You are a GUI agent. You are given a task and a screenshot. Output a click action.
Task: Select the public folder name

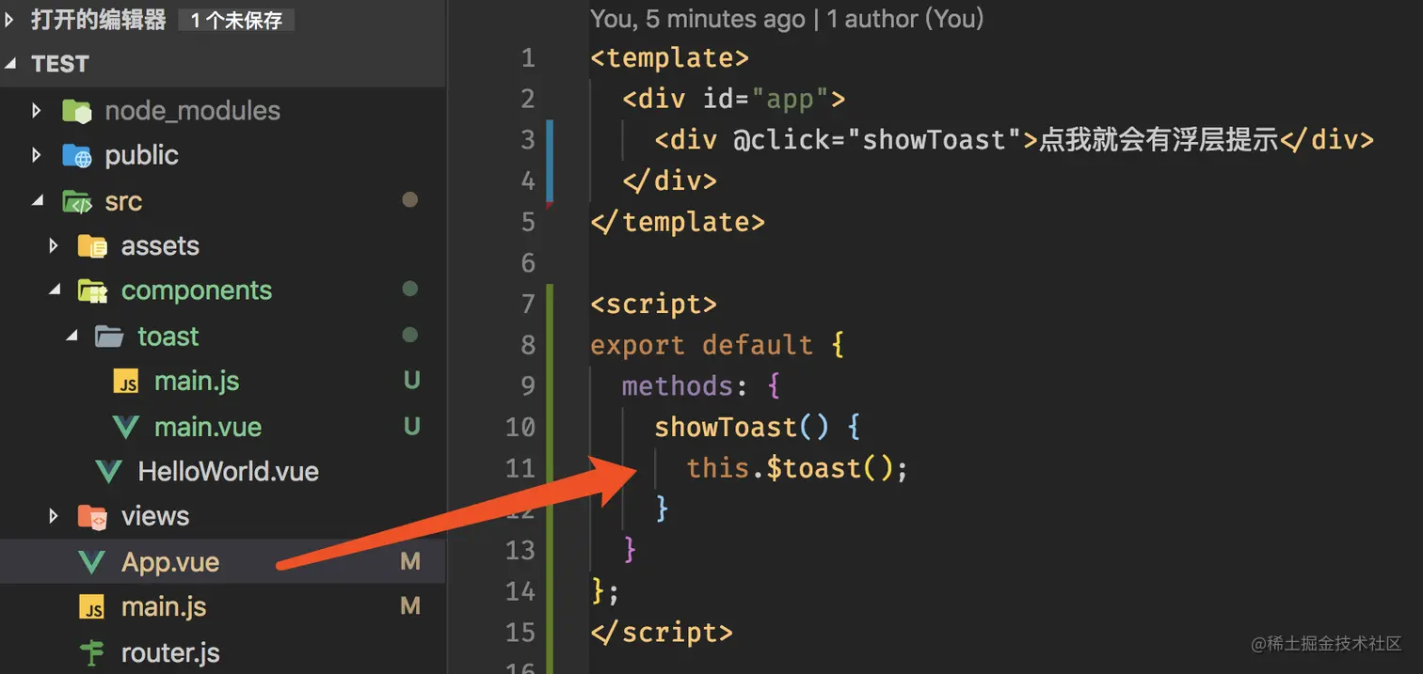pos(142,155)
